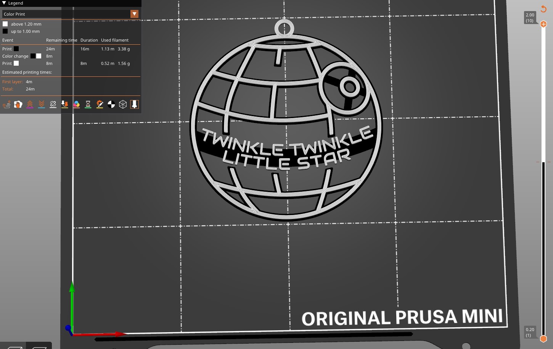The width and height of the screenshot is (553, 349).
Task: Toggle retractions visibility icon
Action: pos(30,104)
